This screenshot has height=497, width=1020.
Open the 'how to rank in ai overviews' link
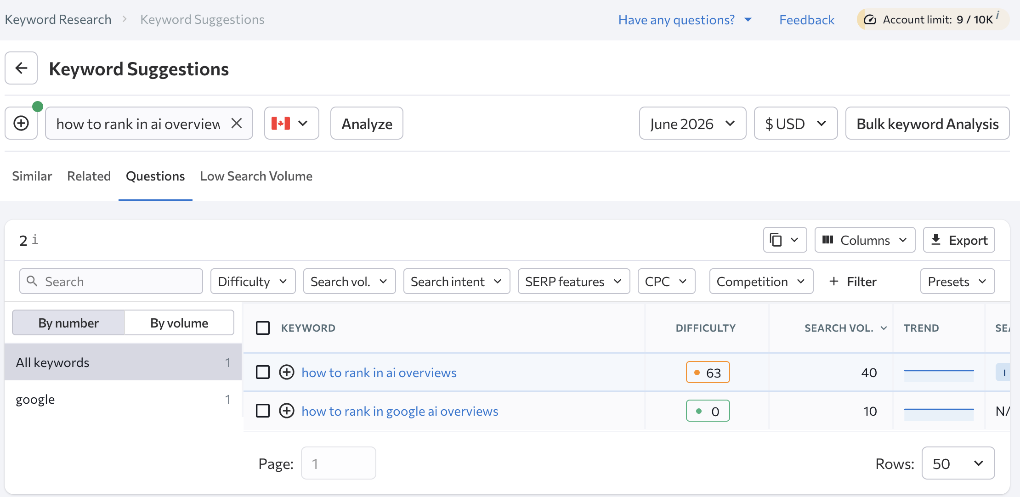point(379,373)
